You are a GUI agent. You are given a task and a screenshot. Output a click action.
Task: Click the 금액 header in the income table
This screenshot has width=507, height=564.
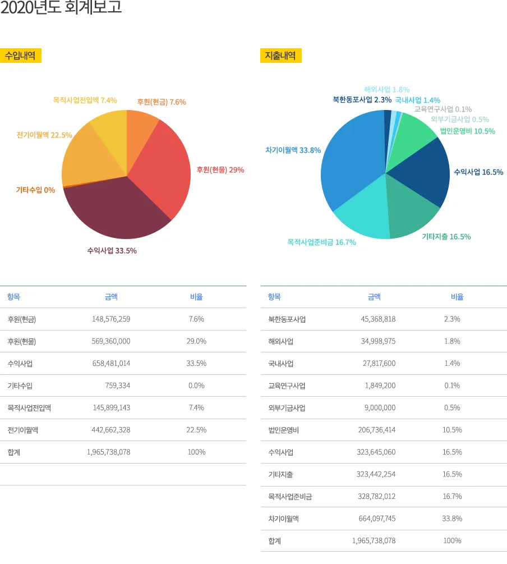(x=111, y=297)
